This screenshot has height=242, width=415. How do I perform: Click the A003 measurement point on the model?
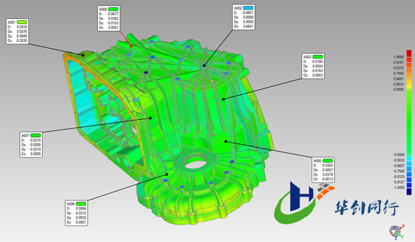[224, 99]
